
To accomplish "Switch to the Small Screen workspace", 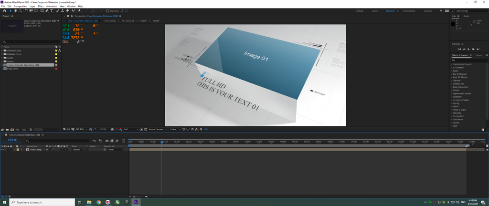I will tap(409, 10).
